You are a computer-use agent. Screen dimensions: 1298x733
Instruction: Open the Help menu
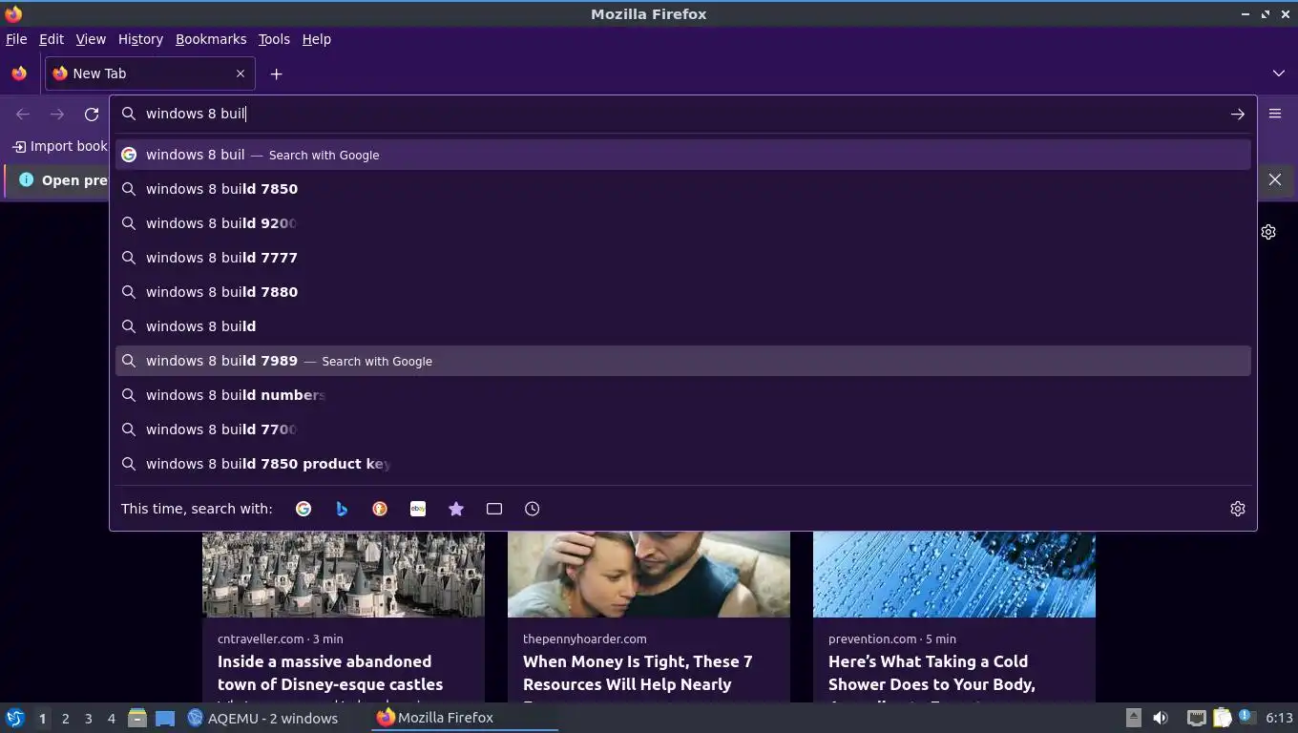click(317, 39)
